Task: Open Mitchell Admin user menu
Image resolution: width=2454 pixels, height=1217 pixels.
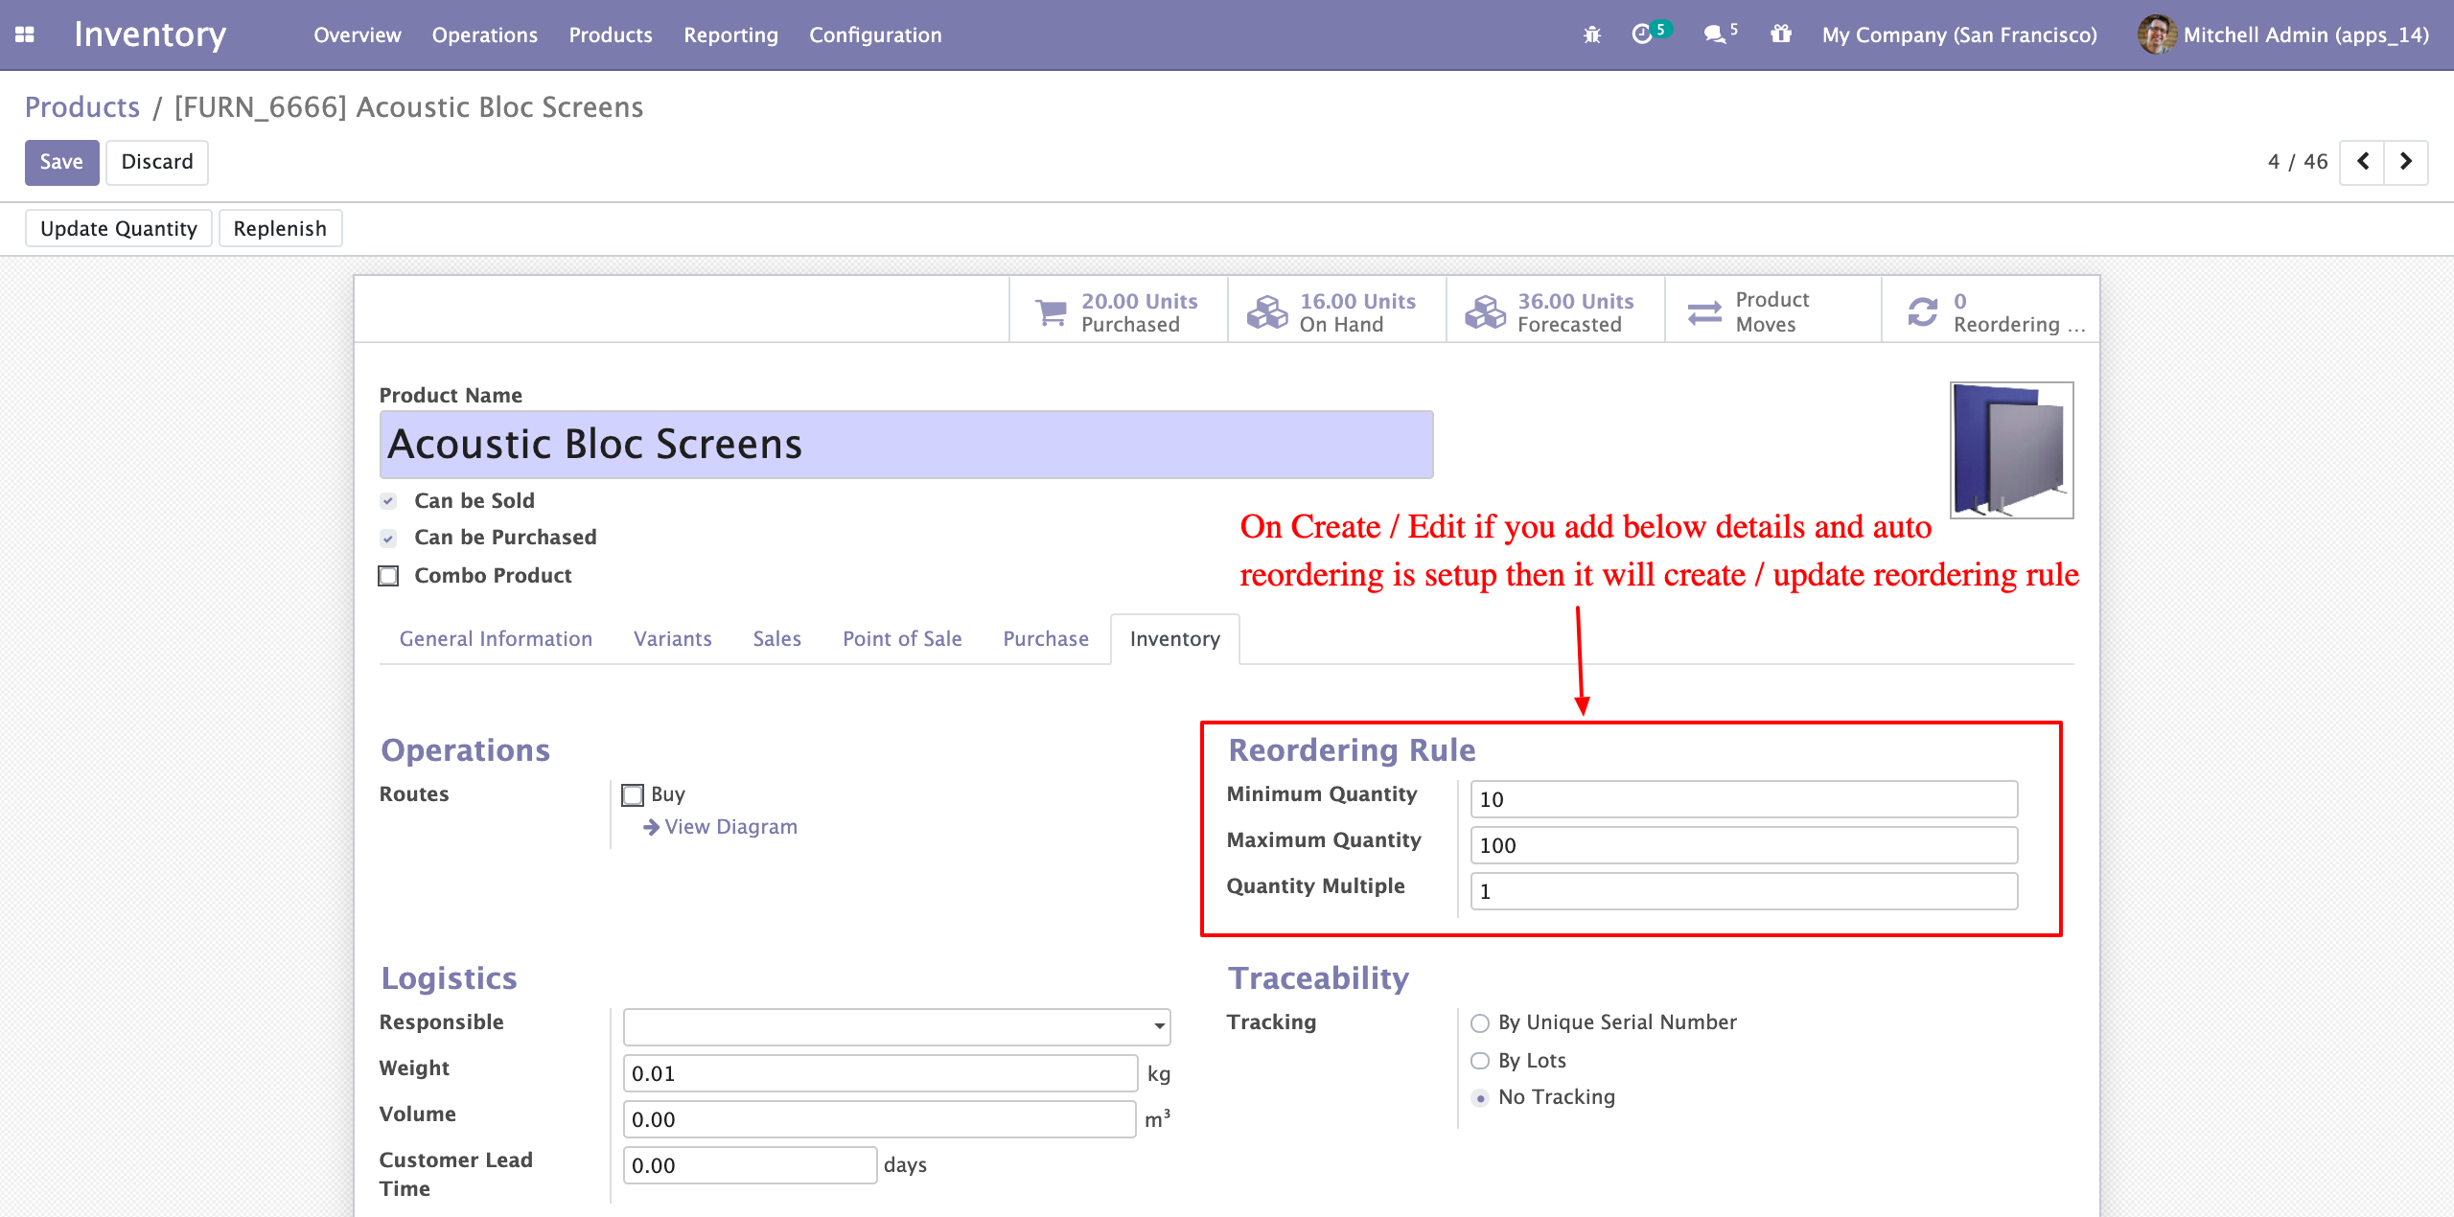Action: pyautogui.click(x=2284, y=34)
